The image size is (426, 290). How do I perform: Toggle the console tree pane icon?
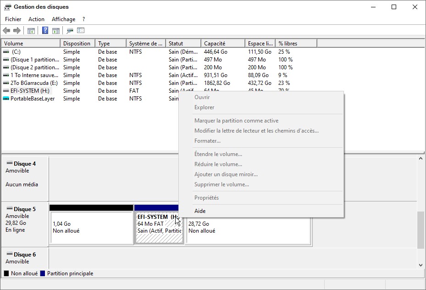coord(31,31)
